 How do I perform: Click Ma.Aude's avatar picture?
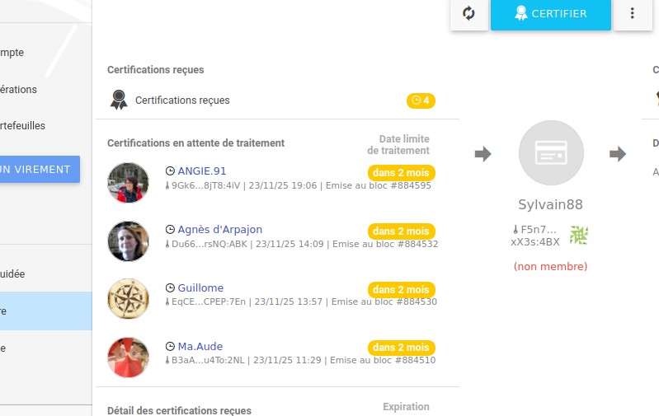point(128,357)
